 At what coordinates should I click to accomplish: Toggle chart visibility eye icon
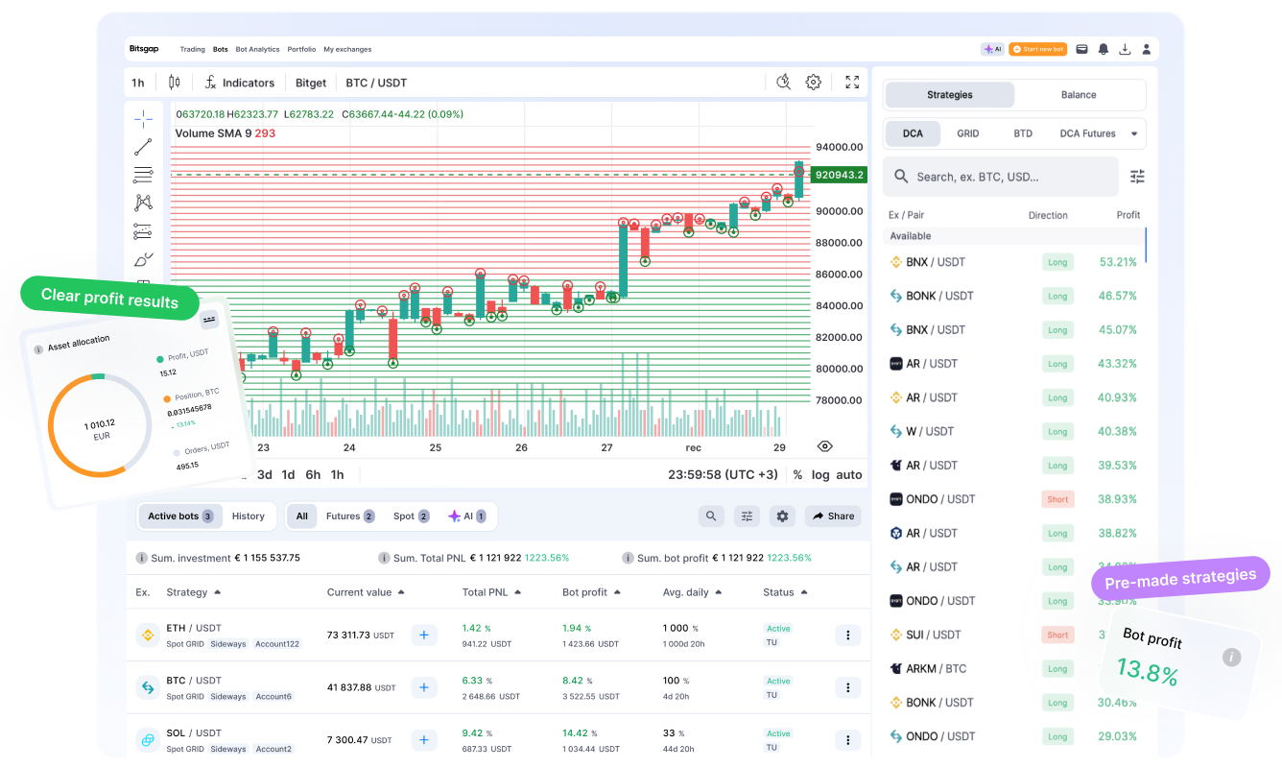coord(824,446)
